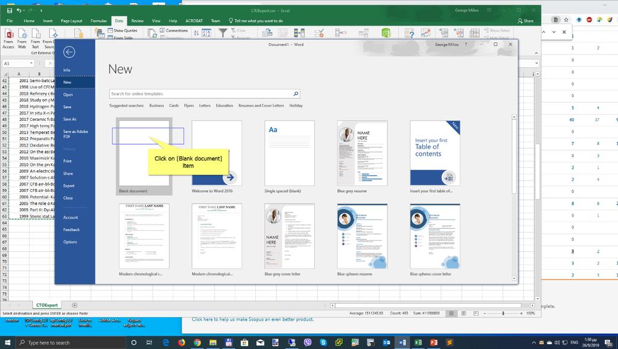Click Tell me what you want to do
Screen dimensions: 618x349
click(x=256, y=21)
